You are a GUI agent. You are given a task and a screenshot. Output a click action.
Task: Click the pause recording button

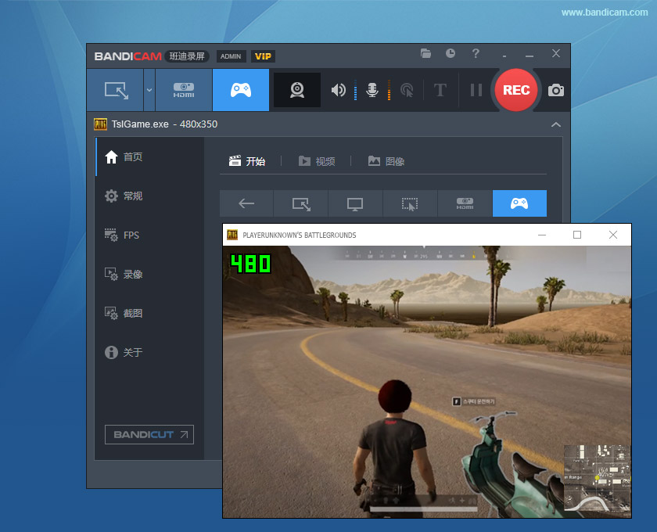(476, 90)
